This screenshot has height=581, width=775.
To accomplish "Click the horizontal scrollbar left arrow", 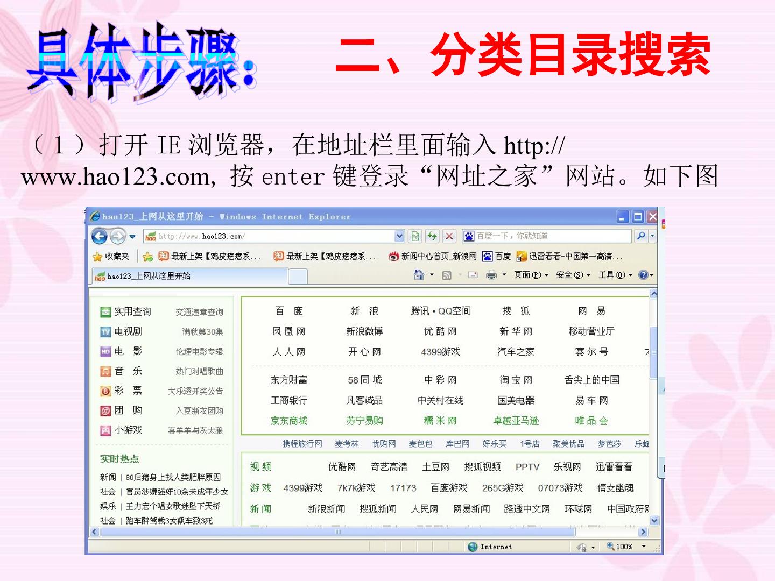I will point(94,532).
